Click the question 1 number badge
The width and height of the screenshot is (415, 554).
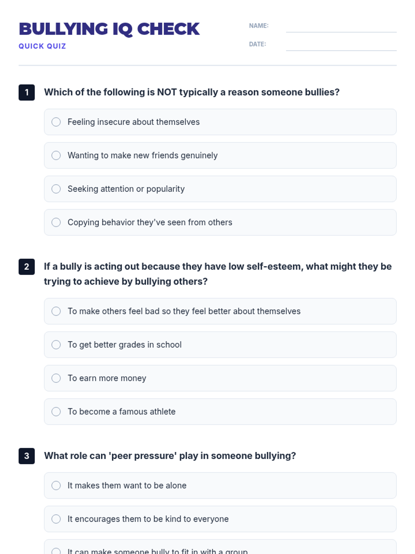click(x=27, y=92)
